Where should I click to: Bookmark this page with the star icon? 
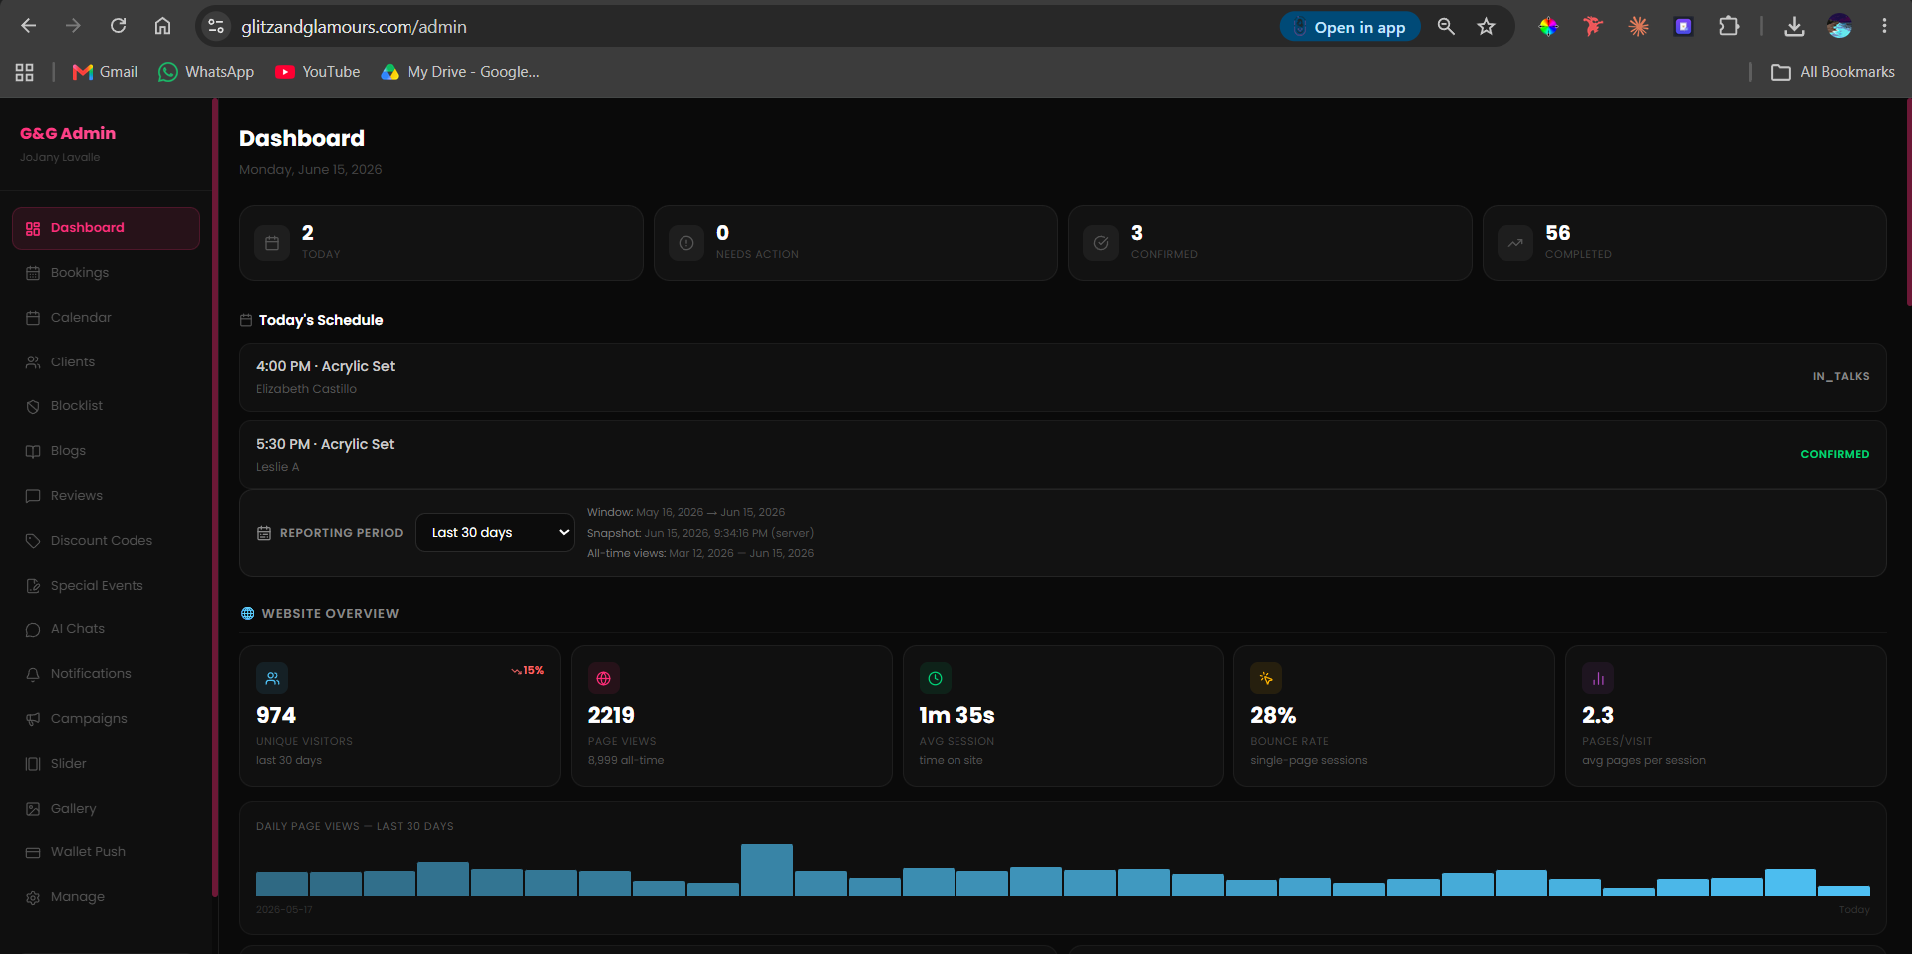[x=1486, y=27]
